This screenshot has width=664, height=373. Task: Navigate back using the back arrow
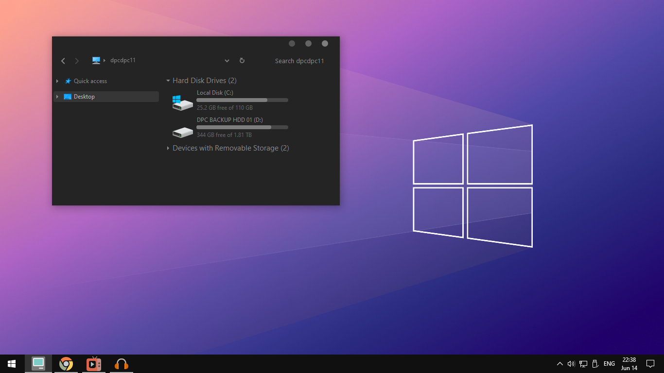coord(63,60)
